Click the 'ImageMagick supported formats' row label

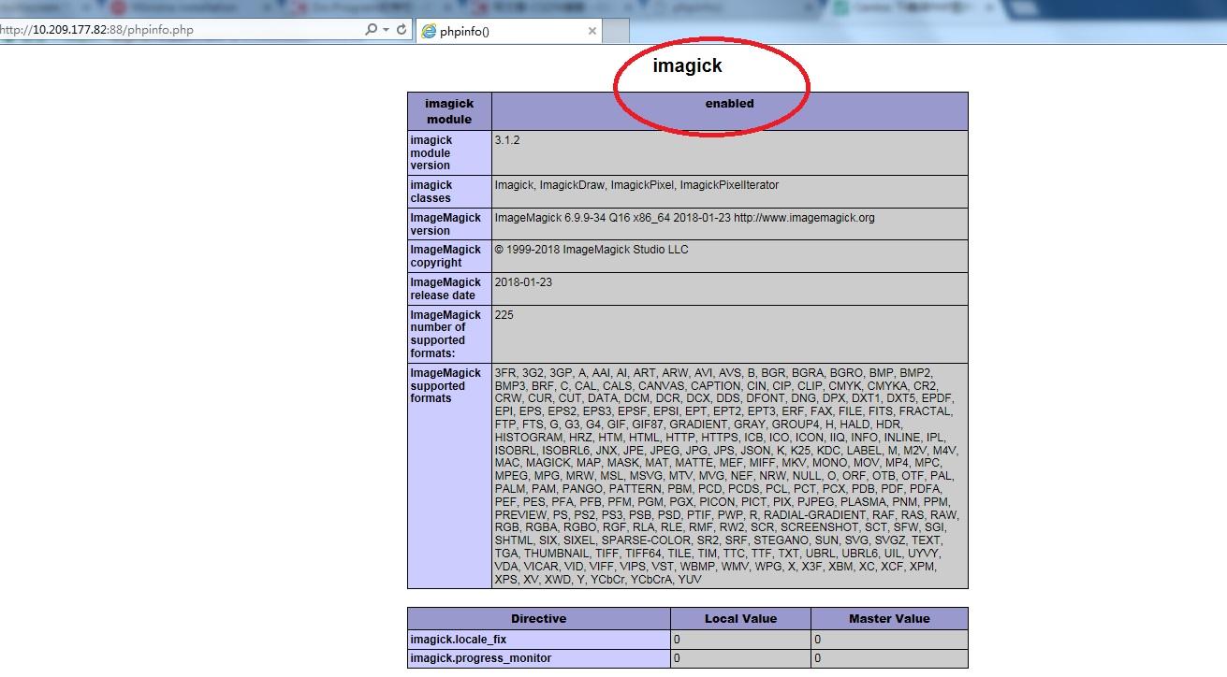(x=449, y=476)
